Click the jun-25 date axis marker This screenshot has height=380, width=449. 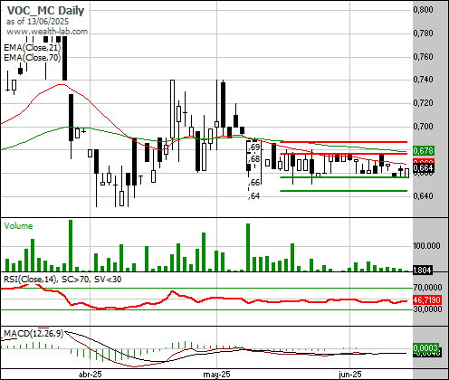click(350, 375)
